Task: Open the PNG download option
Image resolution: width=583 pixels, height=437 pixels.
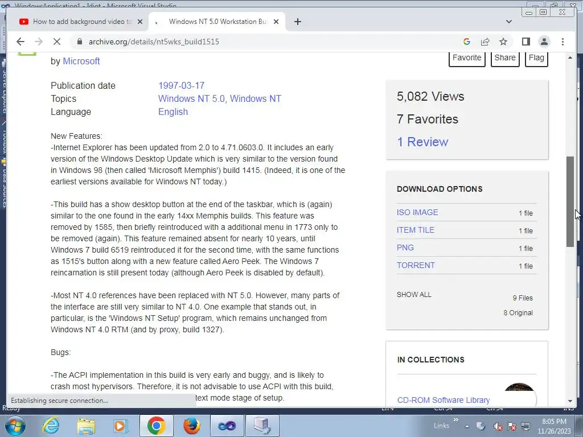Action: tap(405, 248)
